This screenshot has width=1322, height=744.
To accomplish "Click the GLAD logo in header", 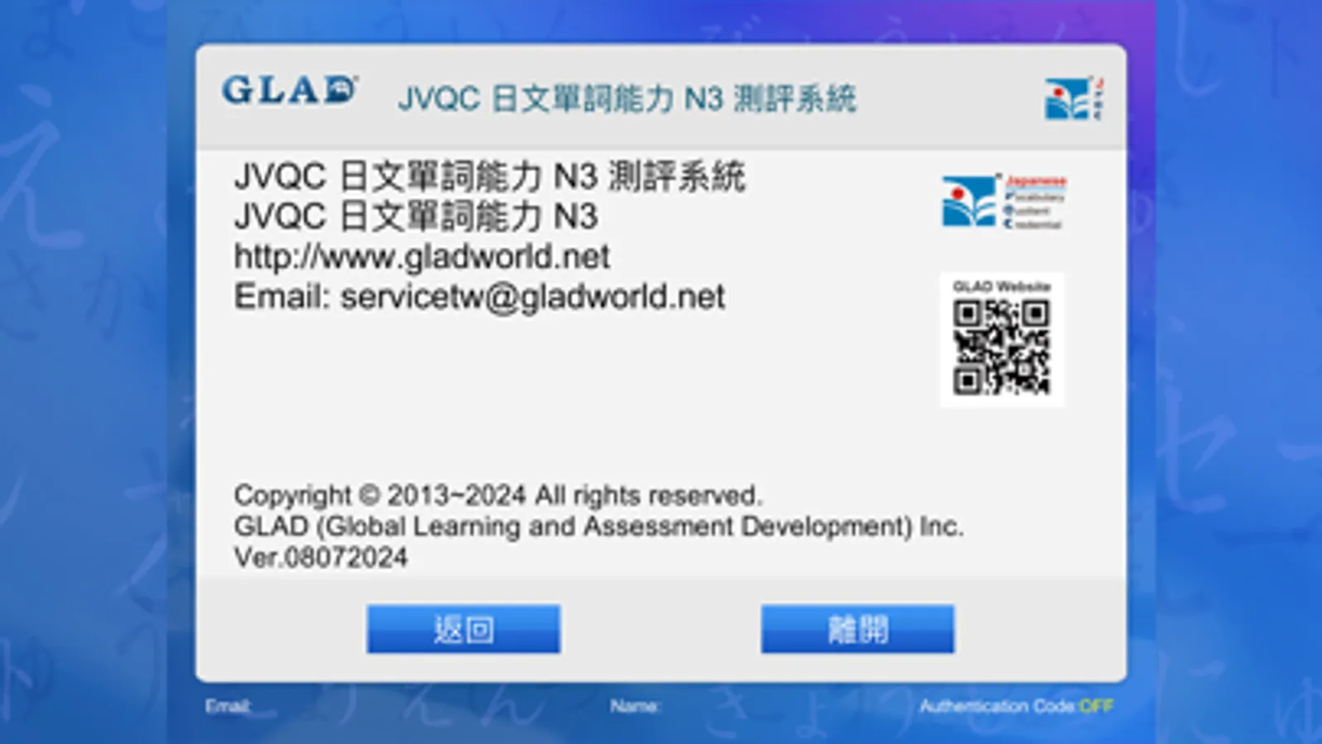I will point(289,90).
